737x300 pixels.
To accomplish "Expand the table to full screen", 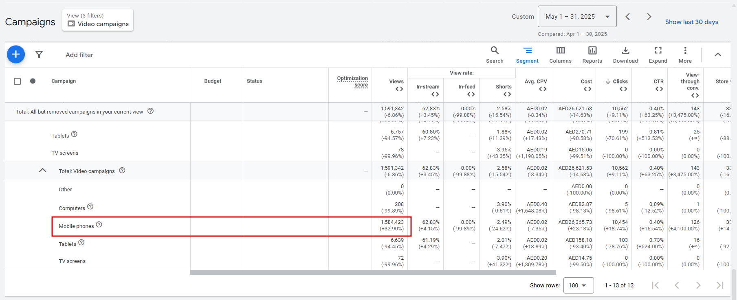I will click(658, 55).
